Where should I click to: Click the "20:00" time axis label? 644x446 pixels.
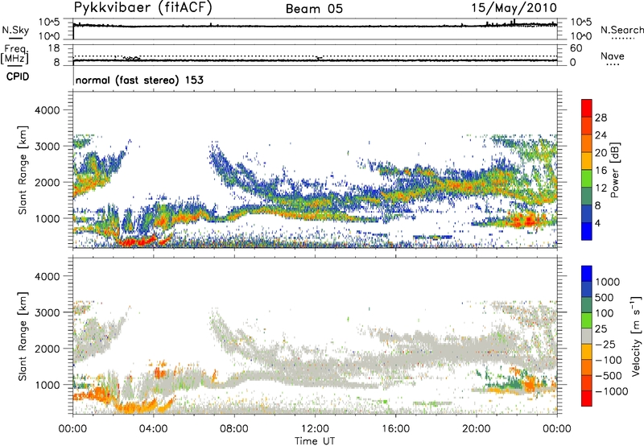(x=477, y=429)
